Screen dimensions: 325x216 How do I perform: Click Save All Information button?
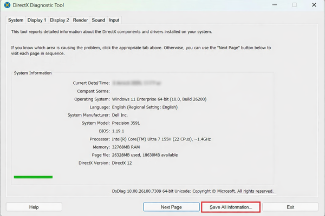[231, 207]
